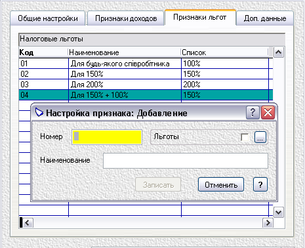Viewport: 305px width, 248px height.
Task: Click the Налоговые льготы section header
Action: 152,39
